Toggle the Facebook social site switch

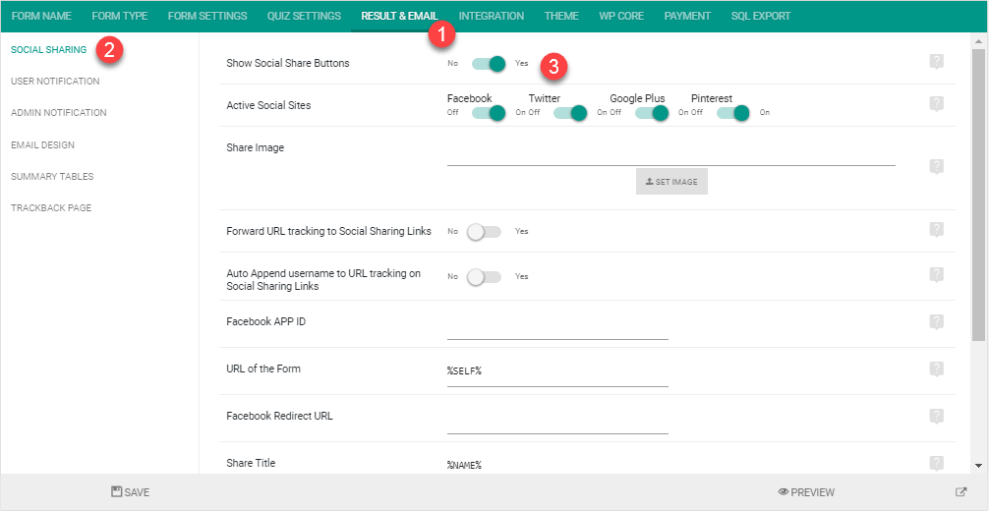(x=489, y=113)
